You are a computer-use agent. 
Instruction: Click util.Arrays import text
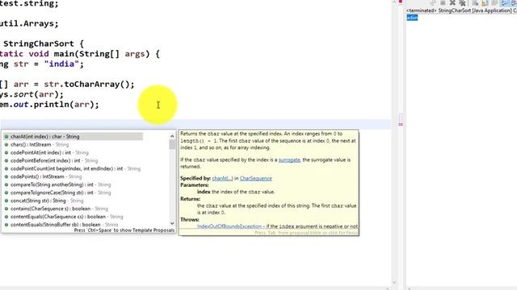point(29,23)
